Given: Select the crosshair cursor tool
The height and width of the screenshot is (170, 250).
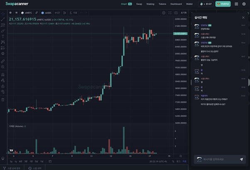Looking at the screenshot, I should (x=3, y=13).
